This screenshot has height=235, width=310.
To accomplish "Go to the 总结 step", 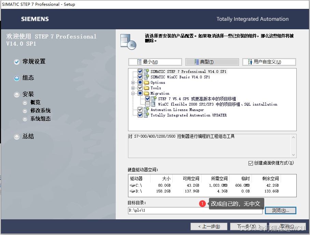I will pyautogui.click(x=28, y=136).
